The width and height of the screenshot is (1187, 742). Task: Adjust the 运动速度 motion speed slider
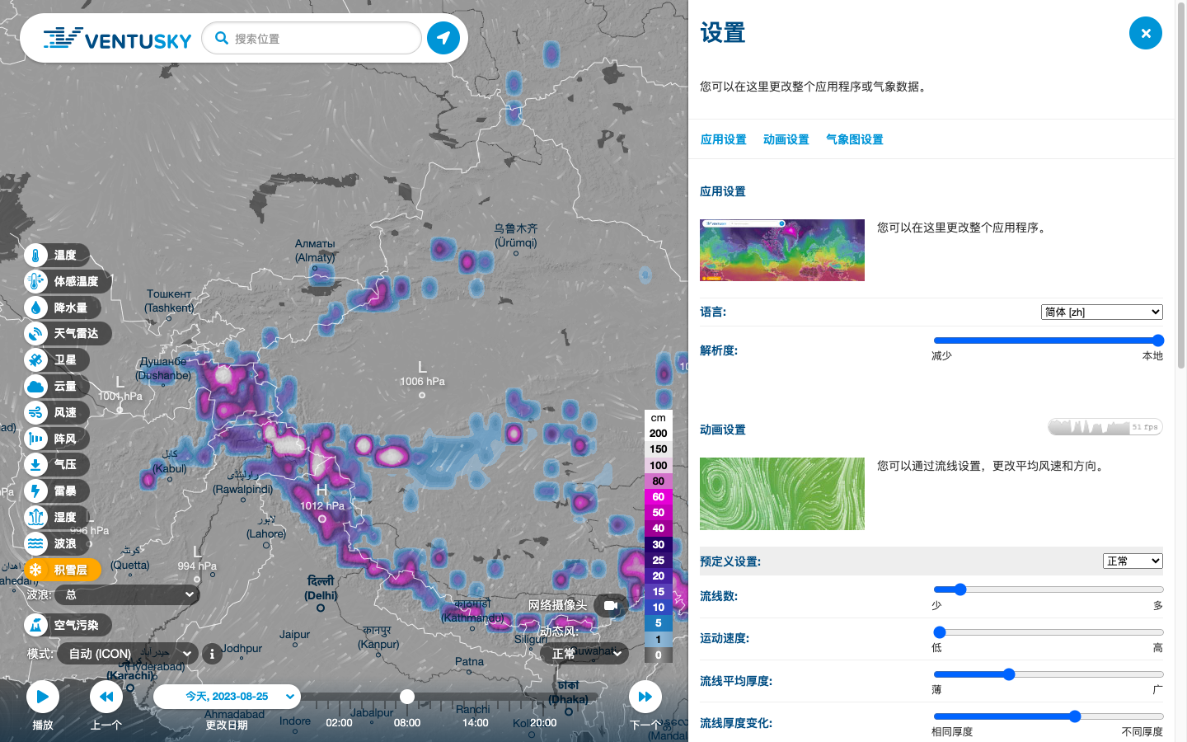coord(1048,632)
